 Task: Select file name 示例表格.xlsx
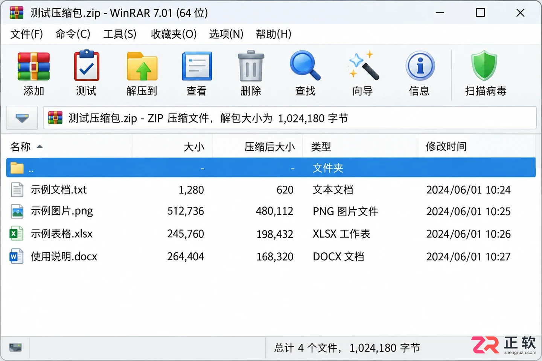tap(62, 234)
